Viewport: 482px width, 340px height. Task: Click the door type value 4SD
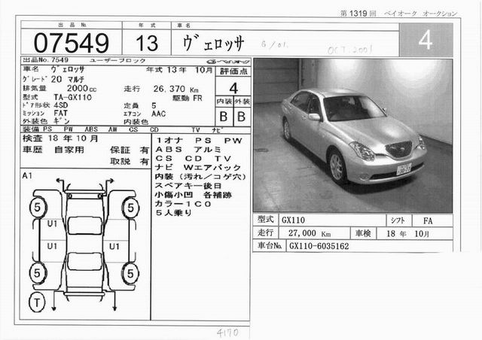pyautogui.click(x=61, y=105)
